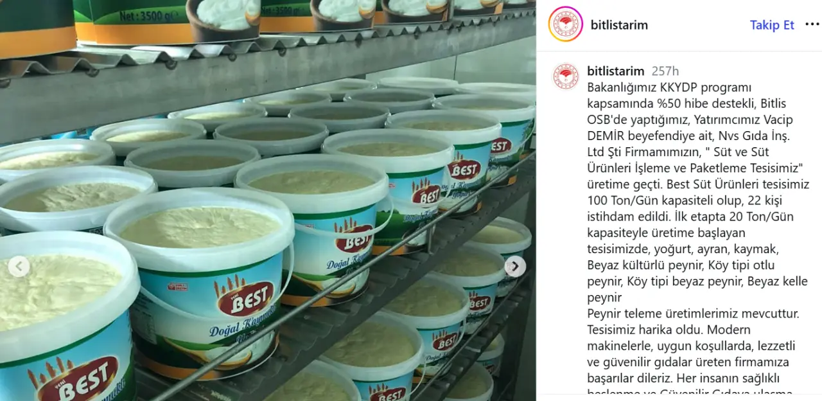The image size is (822, 401).
Task: Click the caption line mentioning KKYDP programı
Action: pyautogui.click(x=669, y=87)
